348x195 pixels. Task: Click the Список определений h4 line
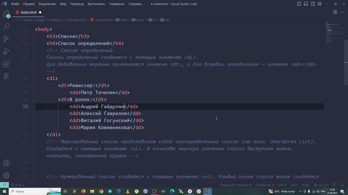click(x=85, y=43)
